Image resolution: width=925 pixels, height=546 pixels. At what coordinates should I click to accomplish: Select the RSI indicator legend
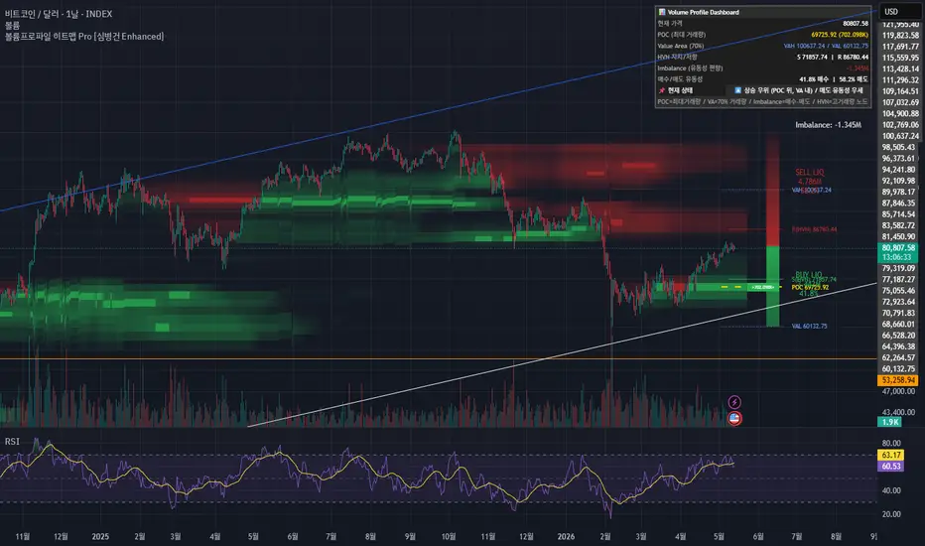[12, 442]
